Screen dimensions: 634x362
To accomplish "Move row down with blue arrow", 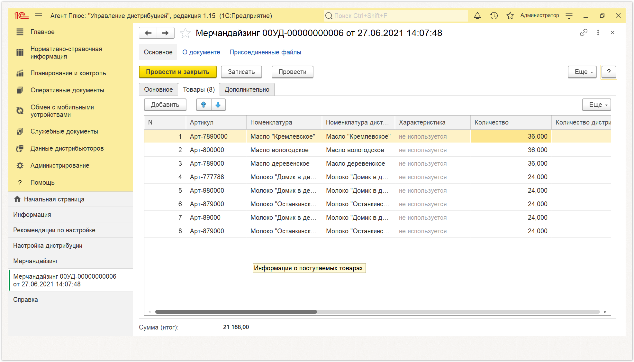I will 218,105.
